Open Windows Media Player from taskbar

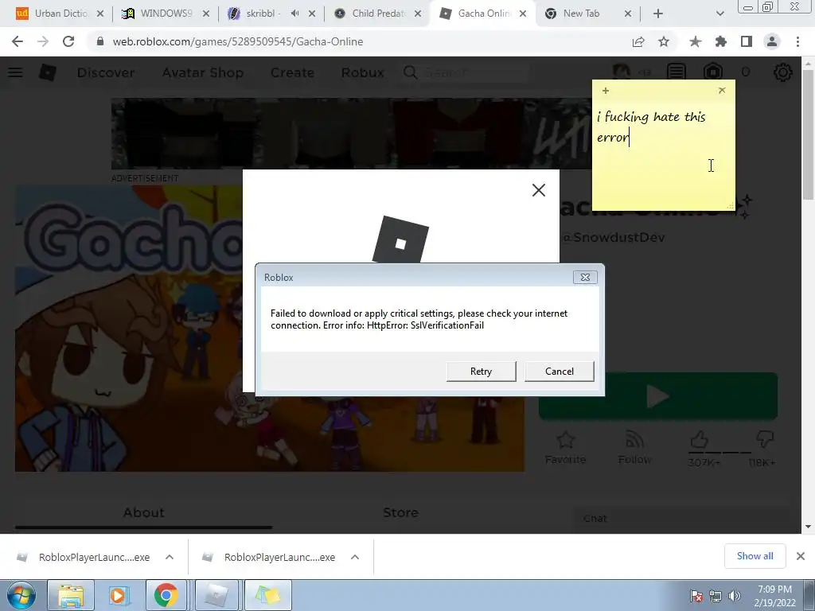(119, 595)
